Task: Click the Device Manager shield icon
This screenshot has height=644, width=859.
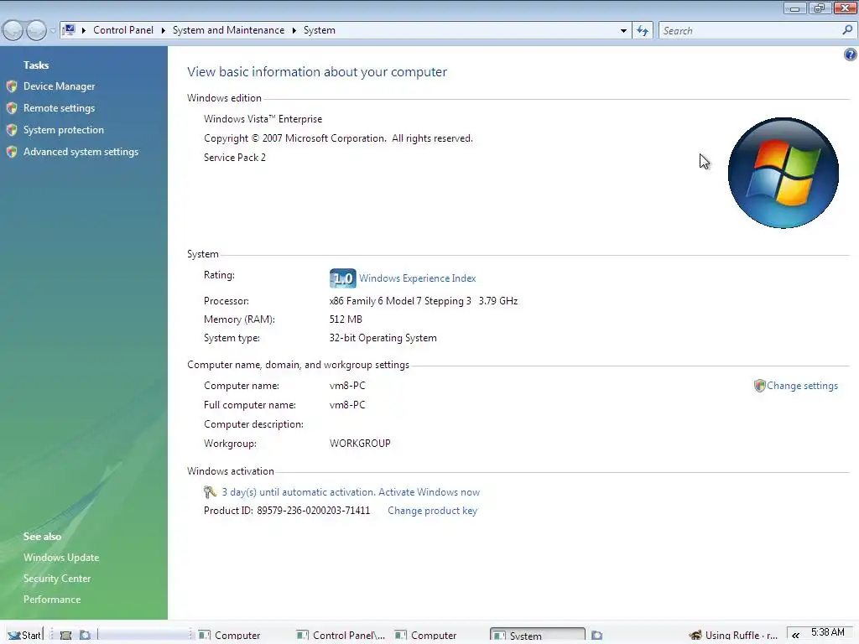Action: [12, 86]
